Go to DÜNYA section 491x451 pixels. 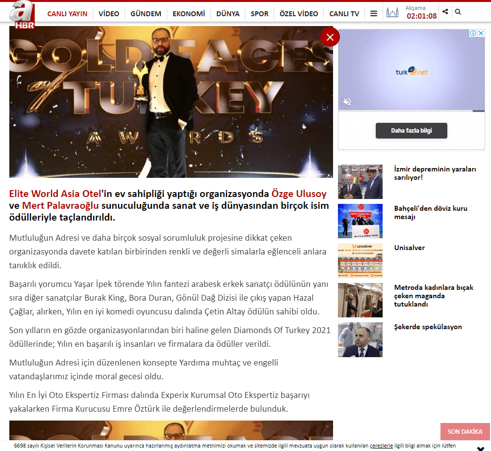[x=228, y=14]
